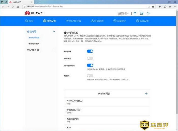The image size is (178, 131).
Task: Switch to the WLAN 设置 tab
Action: (x=73, y=21)
